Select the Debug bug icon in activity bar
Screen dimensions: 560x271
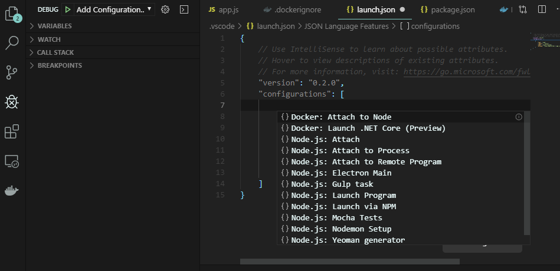[12, 103]
